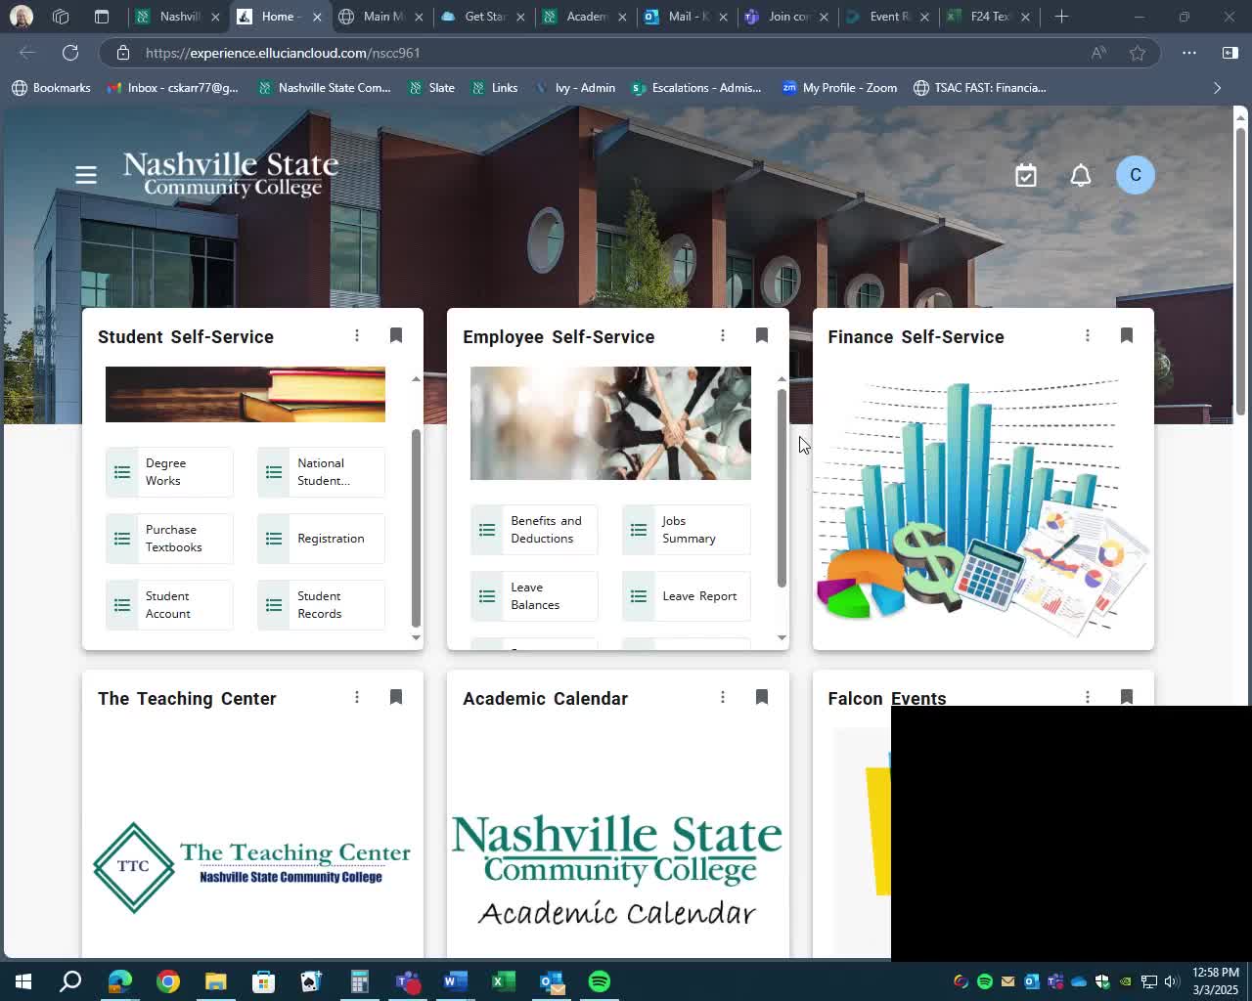Viewport: 1252px width, 1001px height.
Task: Open The Teaching Center card options menu
Action: pyautogui.click(x=357, y=697)
